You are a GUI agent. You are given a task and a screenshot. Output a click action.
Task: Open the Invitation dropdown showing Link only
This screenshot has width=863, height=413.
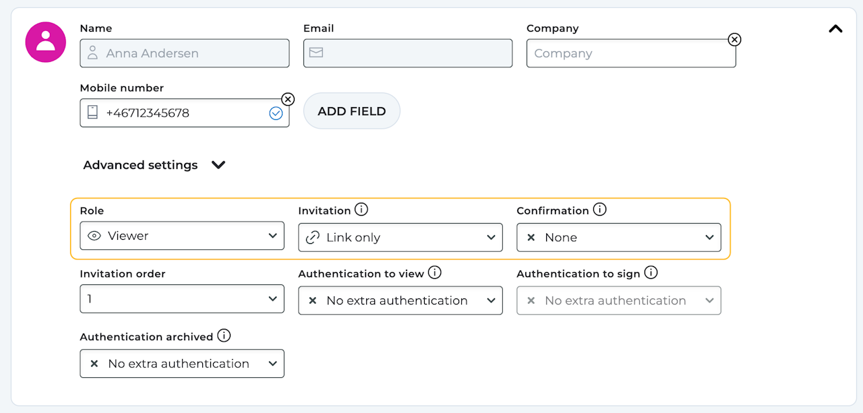(400, 237)
